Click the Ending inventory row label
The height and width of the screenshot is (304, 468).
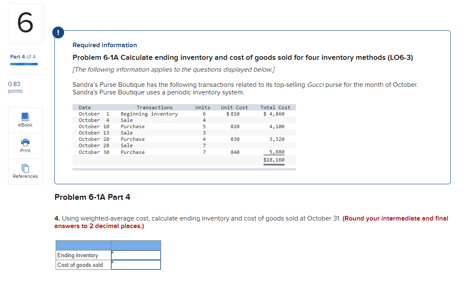(78, 256)
